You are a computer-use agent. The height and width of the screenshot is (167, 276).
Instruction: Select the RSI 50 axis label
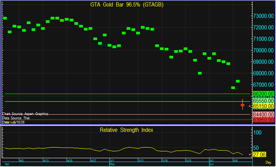(x=256, y=148)
